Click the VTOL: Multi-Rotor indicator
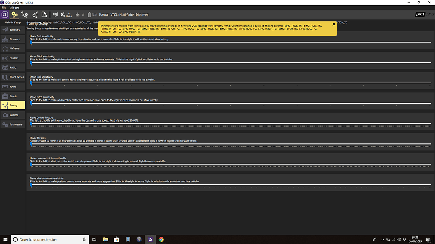The height and width of the screenshot is (244, 435). pos(122,15)
